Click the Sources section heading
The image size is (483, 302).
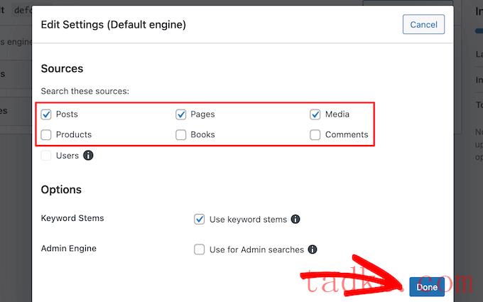point(62,69)
